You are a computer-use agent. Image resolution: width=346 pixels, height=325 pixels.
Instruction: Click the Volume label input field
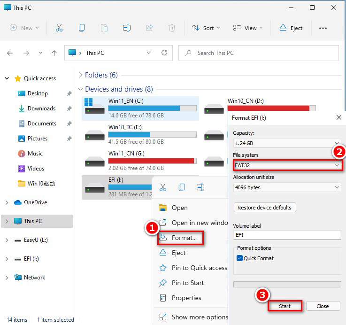(287, 235)
